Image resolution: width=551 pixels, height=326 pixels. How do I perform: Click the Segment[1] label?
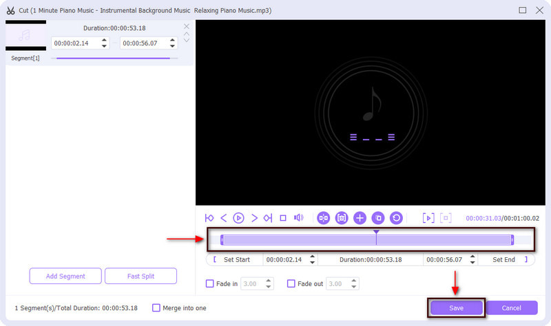point(25,58)
